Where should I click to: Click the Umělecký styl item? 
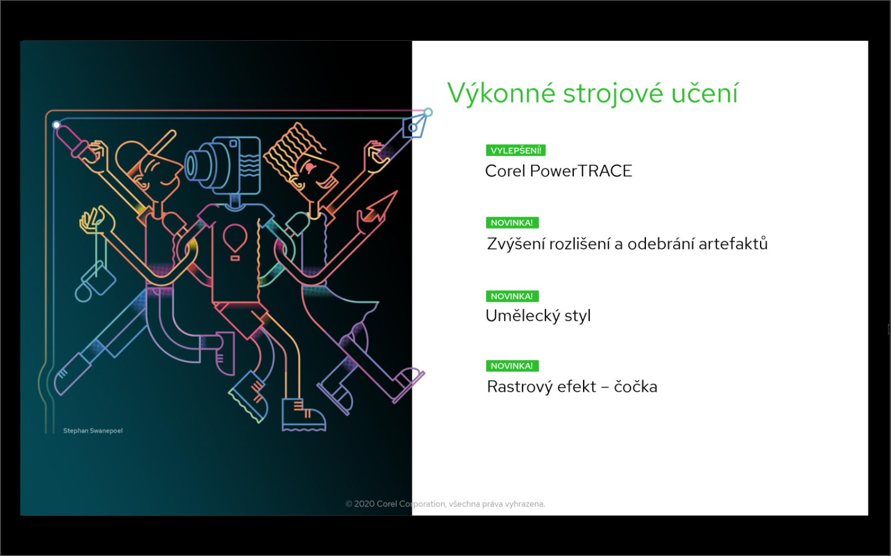(x=538, y=316)
